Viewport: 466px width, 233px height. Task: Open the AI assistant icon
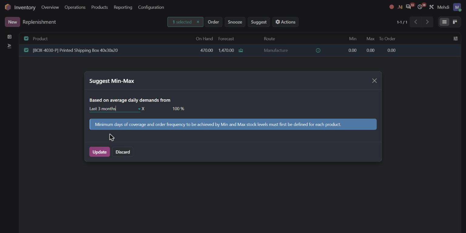pyautogui.click(x=400, y=7)
